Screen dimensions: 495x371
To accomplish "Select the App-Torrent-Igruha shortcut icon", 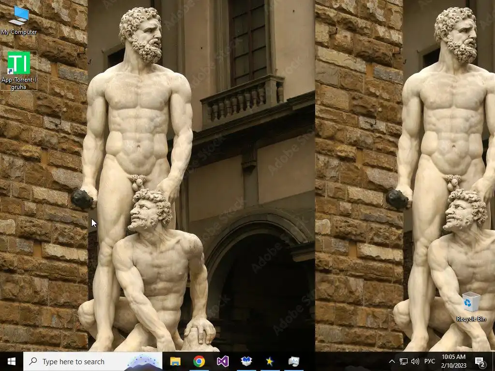I will [19, 71].
